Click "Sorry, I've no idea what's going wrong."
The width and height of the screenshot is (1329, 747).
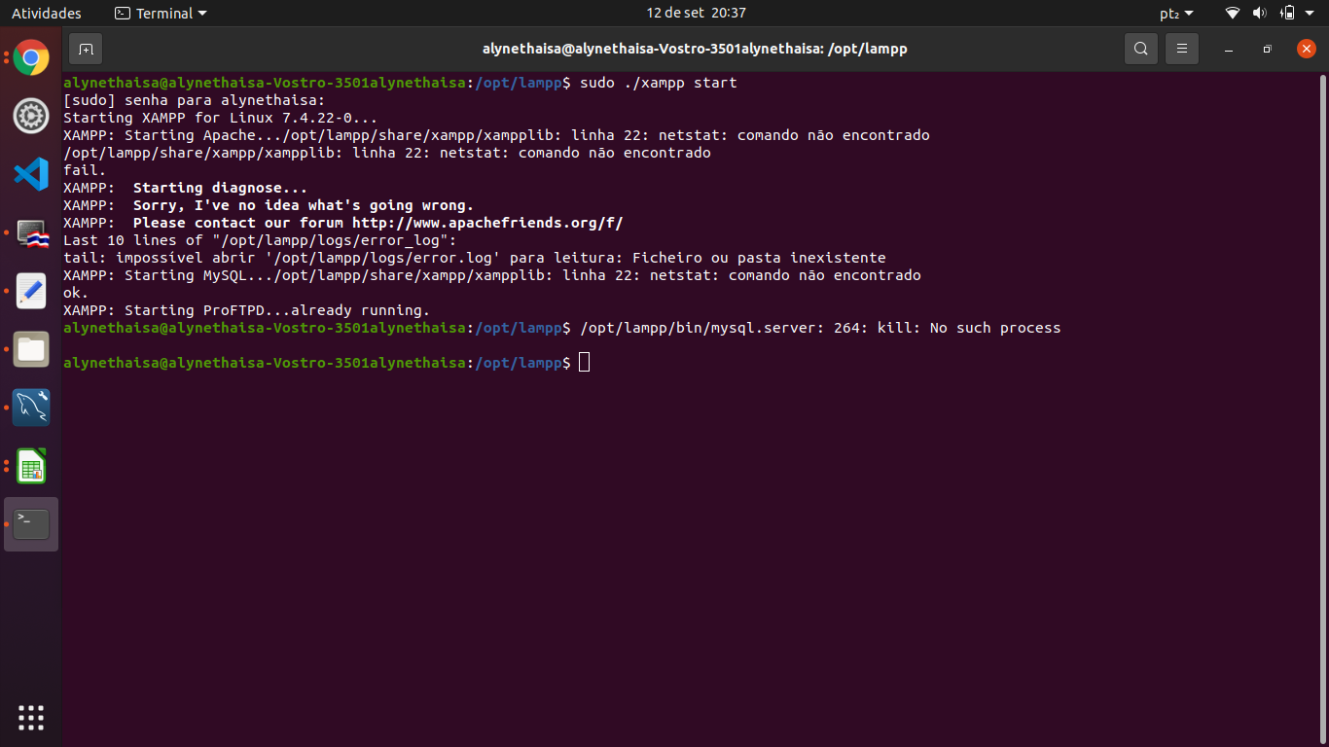(x=304, y=205)
